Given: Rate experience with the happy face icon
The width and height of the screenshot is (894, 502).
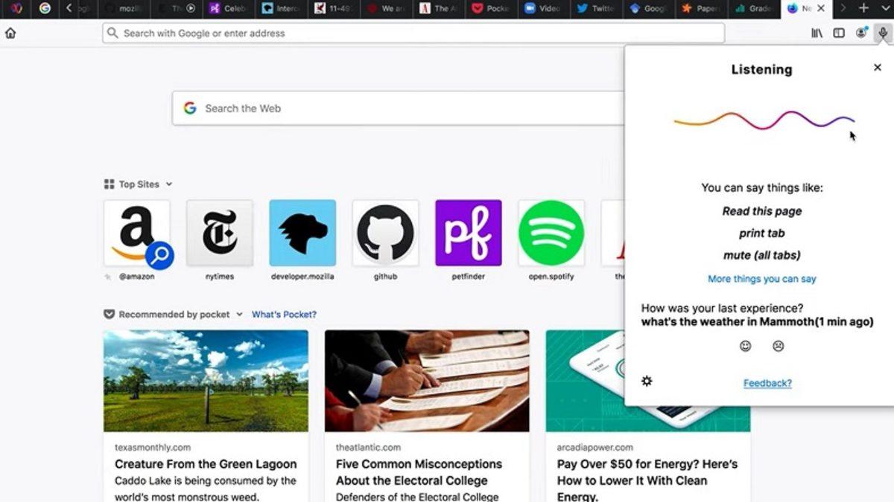Looking at the screenshot, I should [x=746, y=347].
